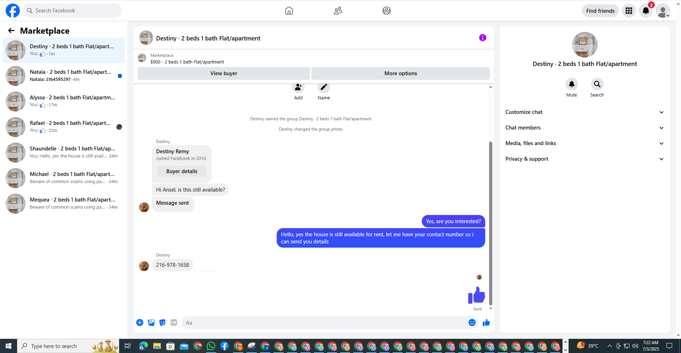The width and height of the screenshot is (681, 353).
Task: Open the account profile menu
Action: pos(663,11)
